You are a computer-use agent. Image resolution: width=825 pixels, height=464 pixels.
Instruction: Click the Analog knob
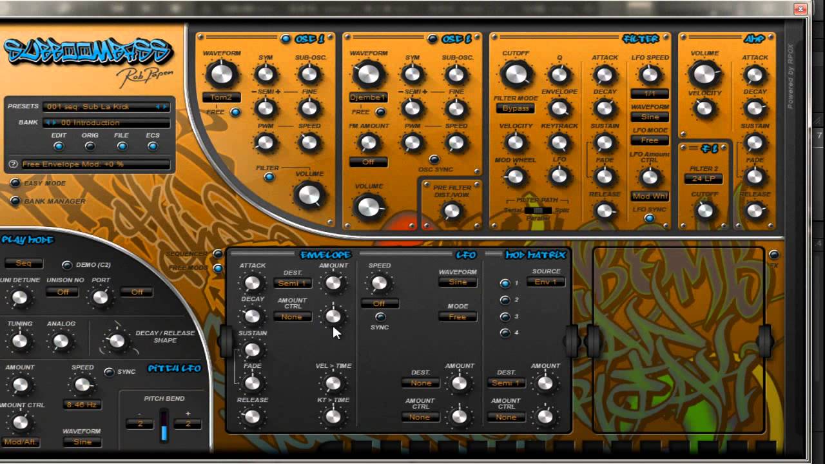(x=61, y=341)
